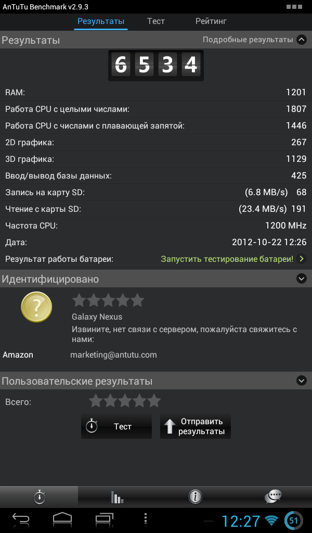Open the info icon in bottom bar
Viewport: 312px width, 533px height.
195,497
